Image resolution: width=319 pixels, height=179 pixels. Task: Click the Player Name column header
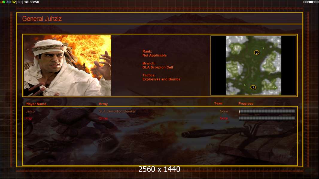[36, 104]
